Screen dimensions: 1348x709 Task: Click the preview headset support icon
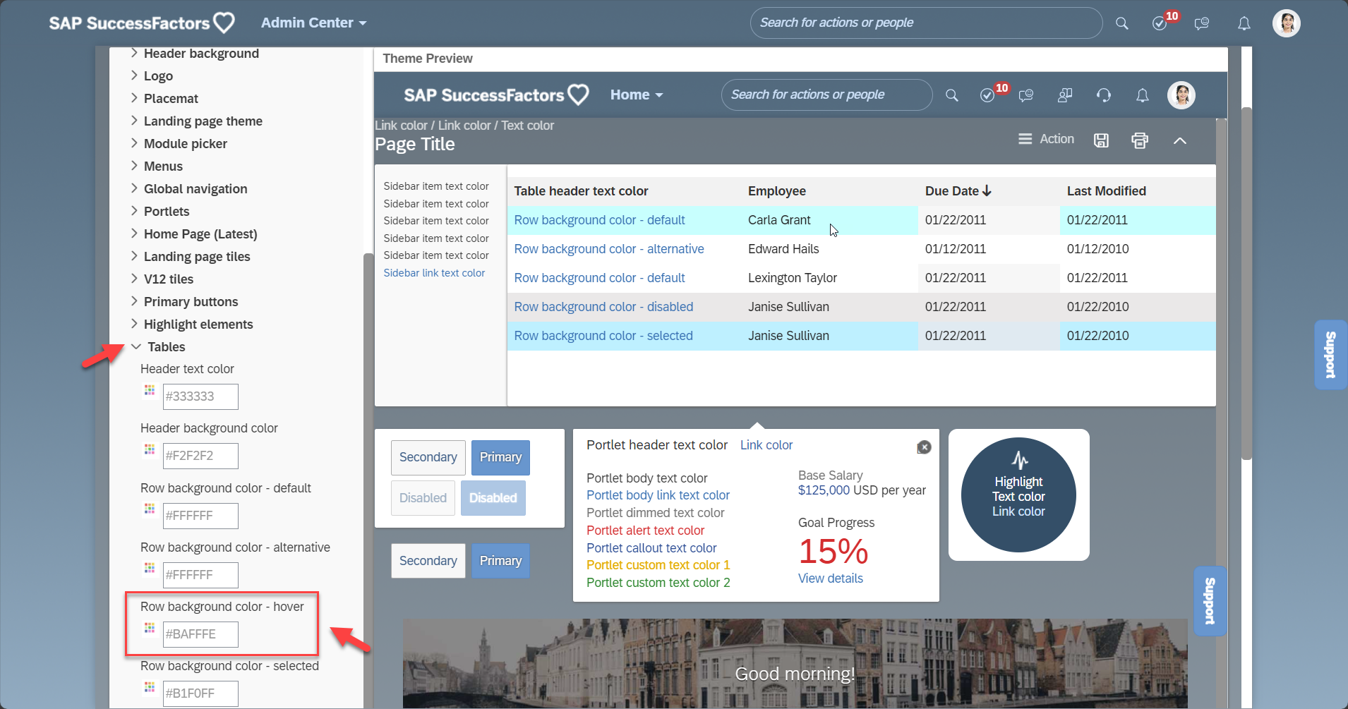(x=1104, y=95)
